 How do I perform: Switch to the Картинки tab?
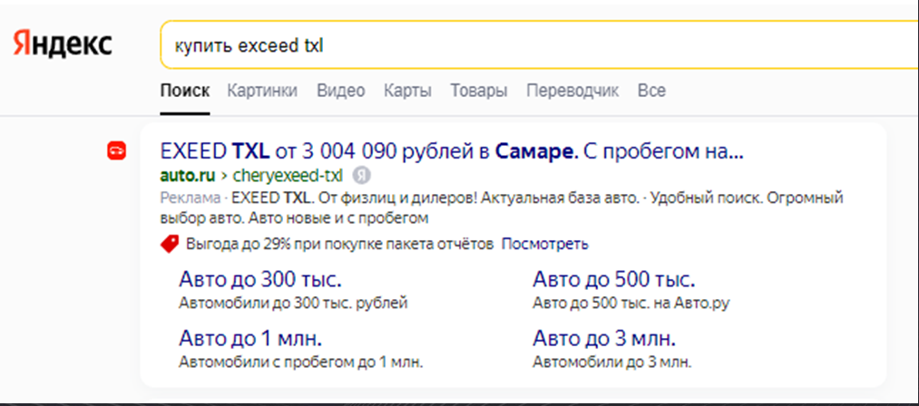(262, 91)
